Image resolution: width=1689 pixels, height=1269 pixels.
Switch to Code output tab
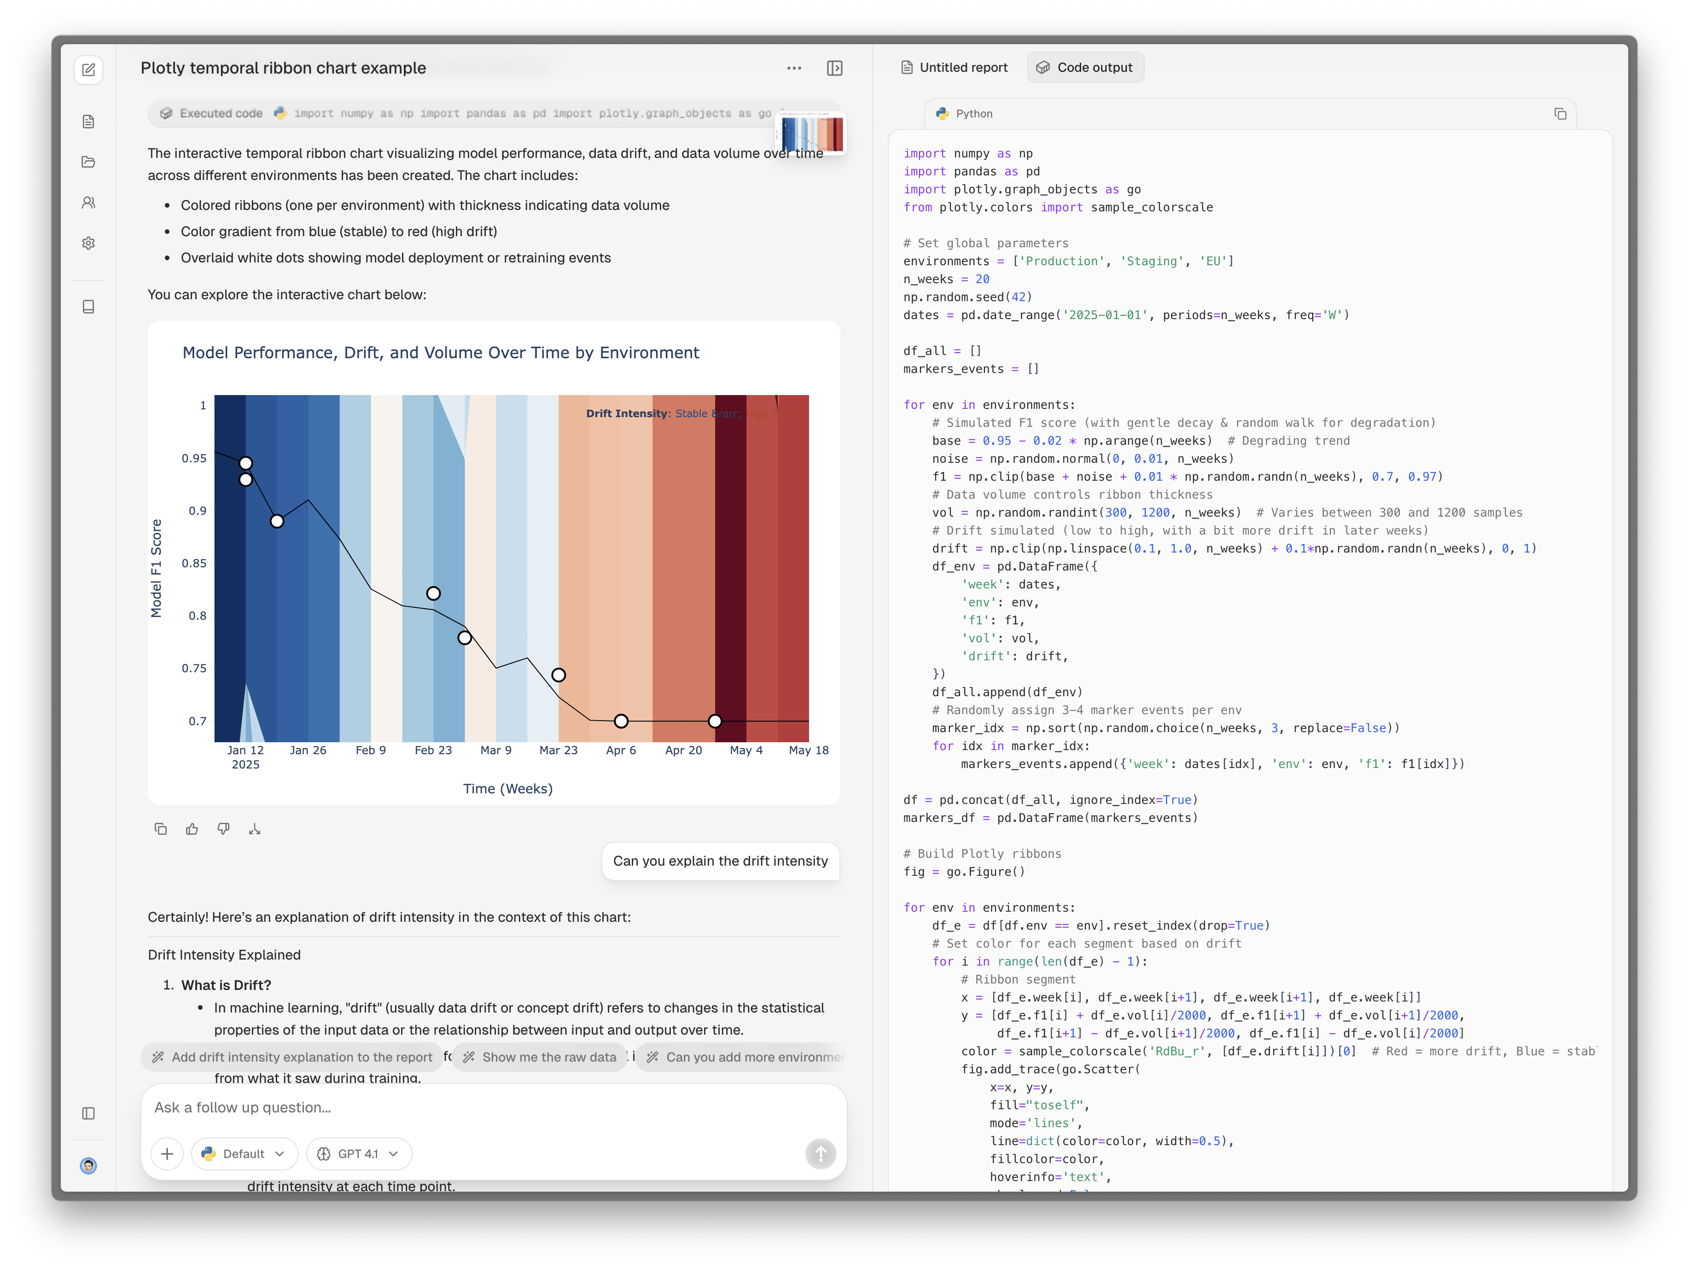[x=1084, y=67]
